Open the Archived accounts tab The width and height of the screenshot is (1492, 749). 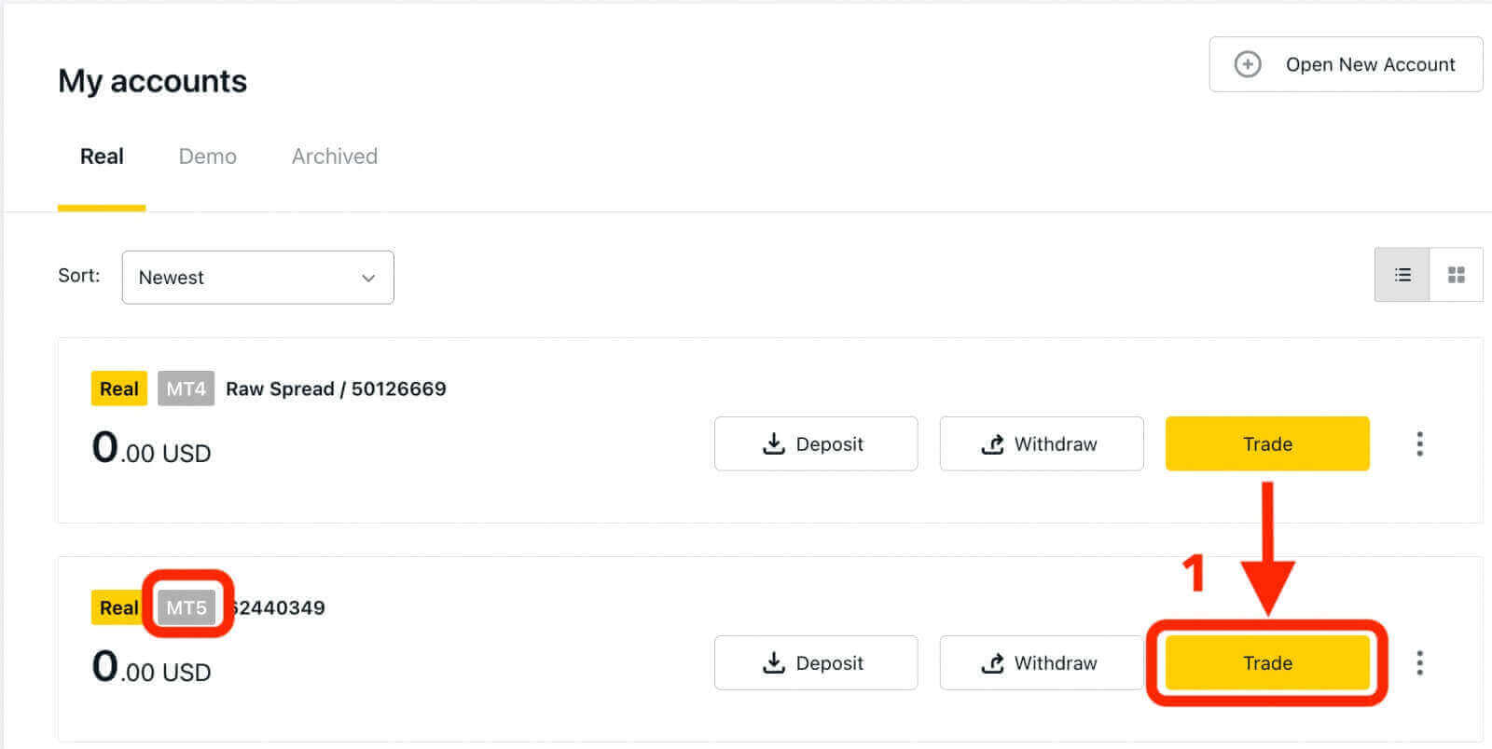tap(334, 157)
